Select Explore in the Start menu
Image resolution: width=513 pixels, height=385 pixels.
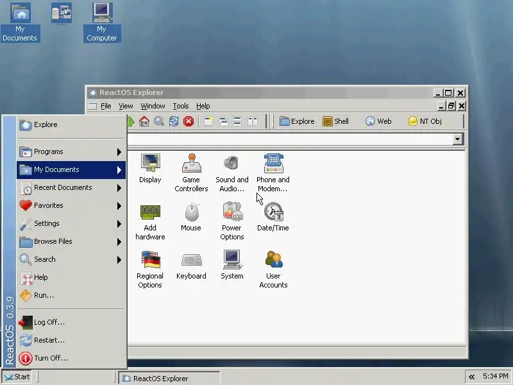[x=71, y=124]
